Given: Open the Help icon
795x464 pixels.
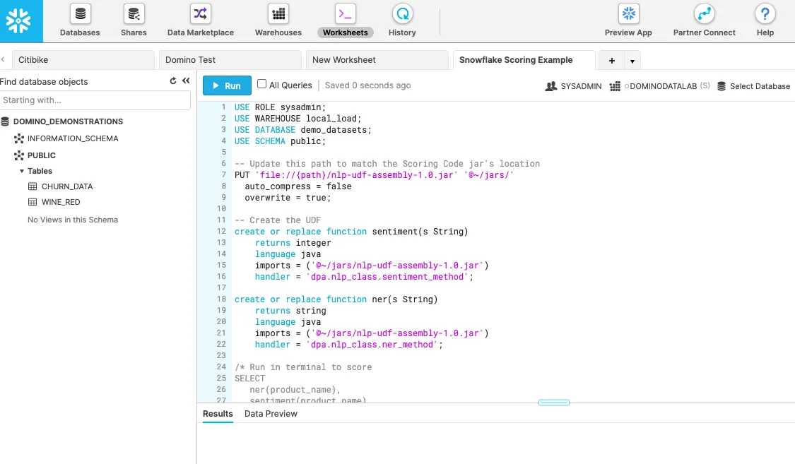Looking at the screenshot, I should [x=765, y=13].
